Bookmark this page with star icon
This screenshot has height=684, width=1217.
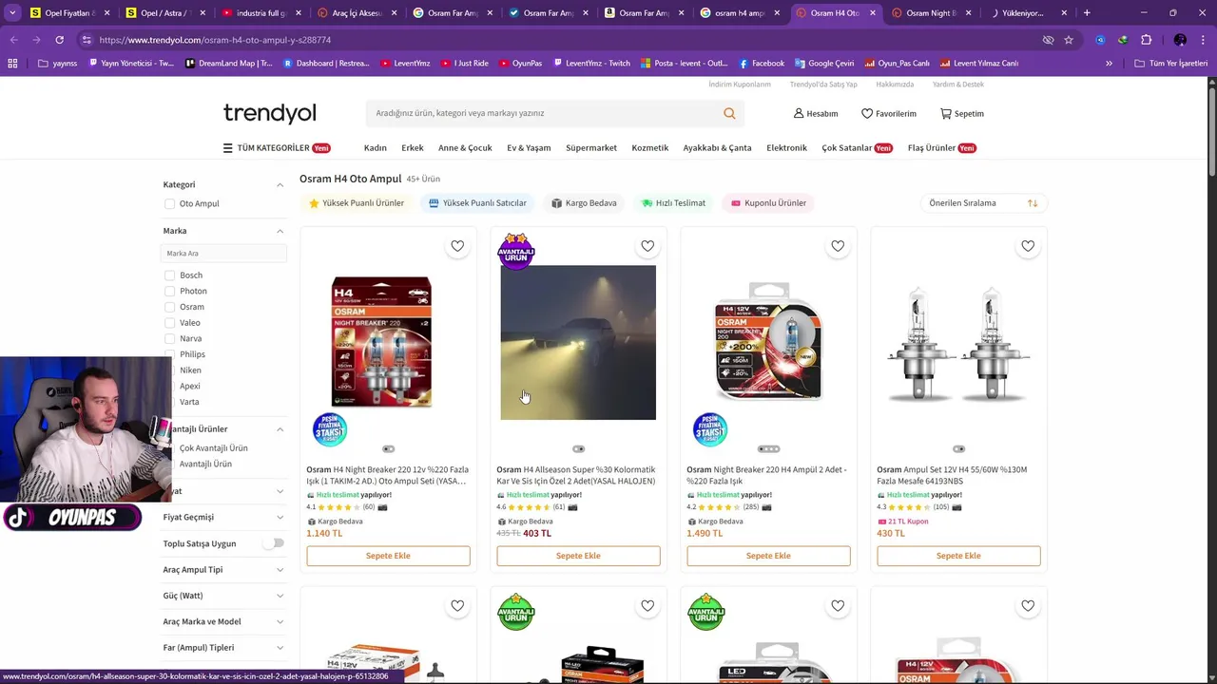[x=1069, y=40]
